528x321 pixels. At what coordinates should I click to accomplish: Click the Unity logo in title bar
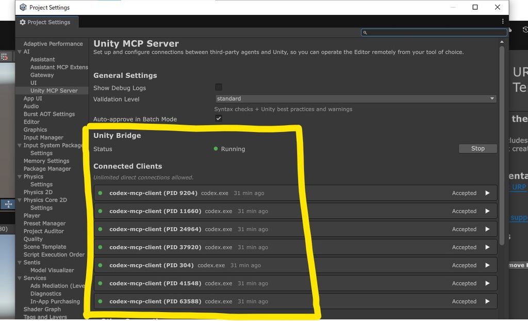tap(23, 7)
